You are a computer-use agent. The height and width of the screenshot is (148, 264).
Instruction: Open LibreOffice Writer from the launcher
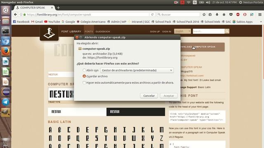click(5, 61)
